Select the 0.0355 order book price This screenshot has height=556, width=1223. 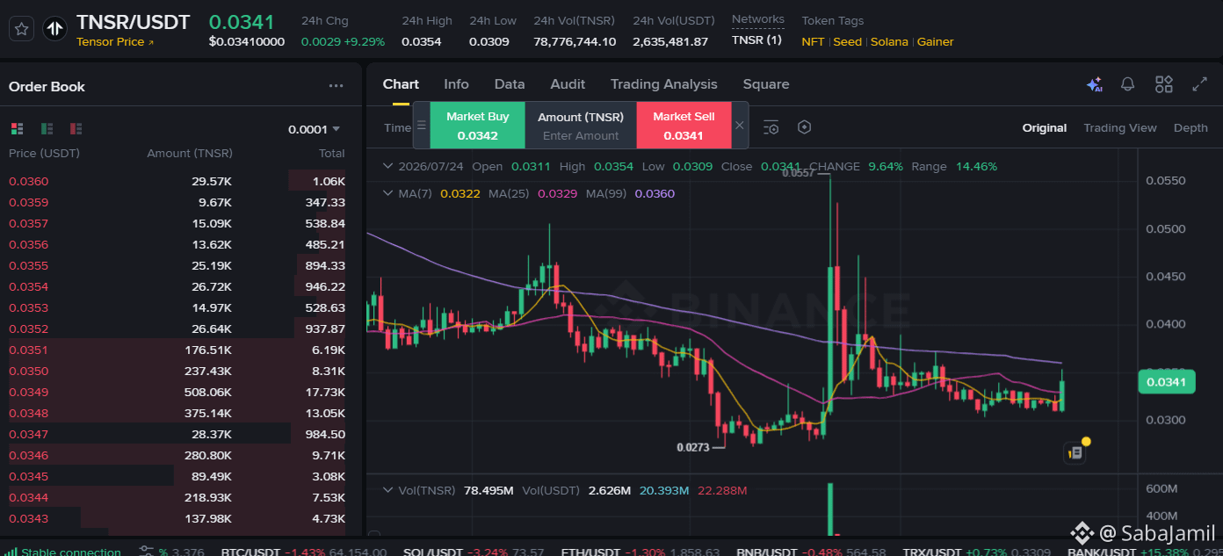click(28, 265)
